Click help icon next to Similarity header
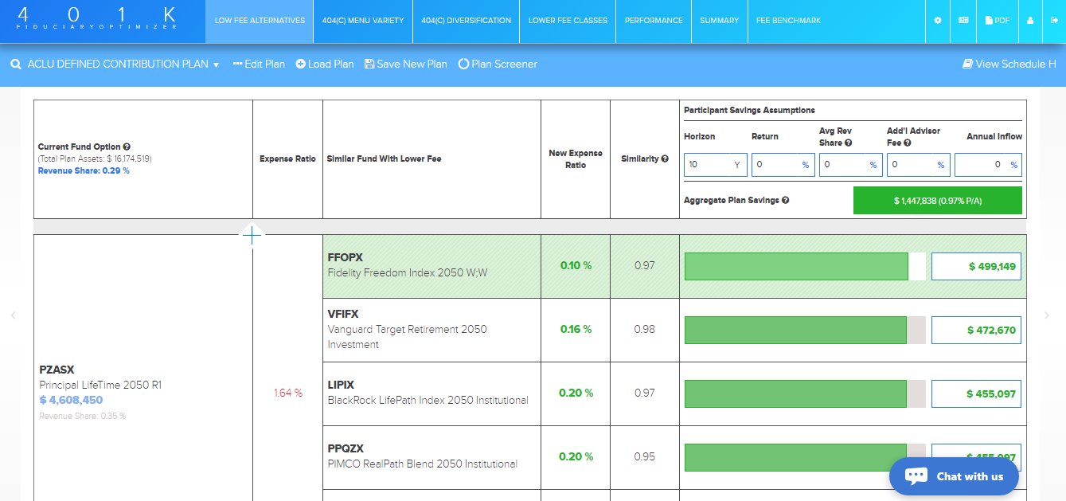1066x501 pixels. tap(665, 159)
